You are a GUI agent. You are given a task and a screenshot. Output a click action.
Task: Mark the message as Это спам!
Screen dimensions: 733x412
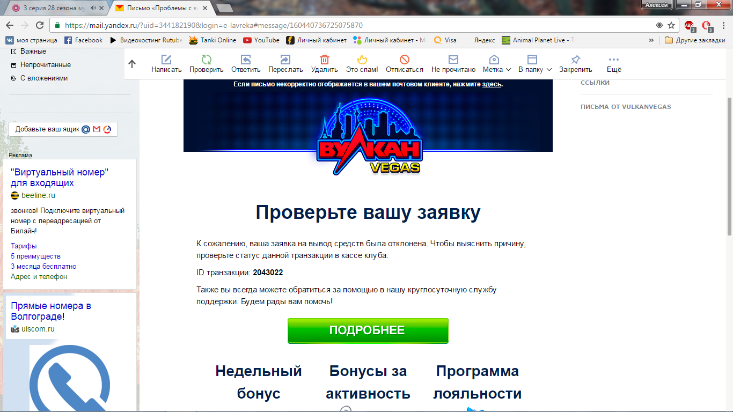point(362,64)
